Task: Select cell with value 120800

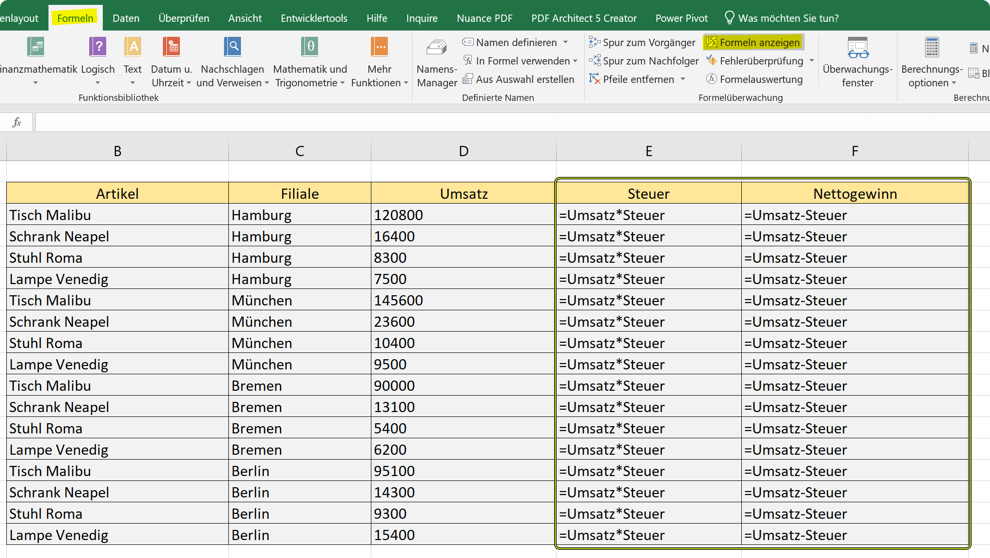Action: tap(463, 215)
